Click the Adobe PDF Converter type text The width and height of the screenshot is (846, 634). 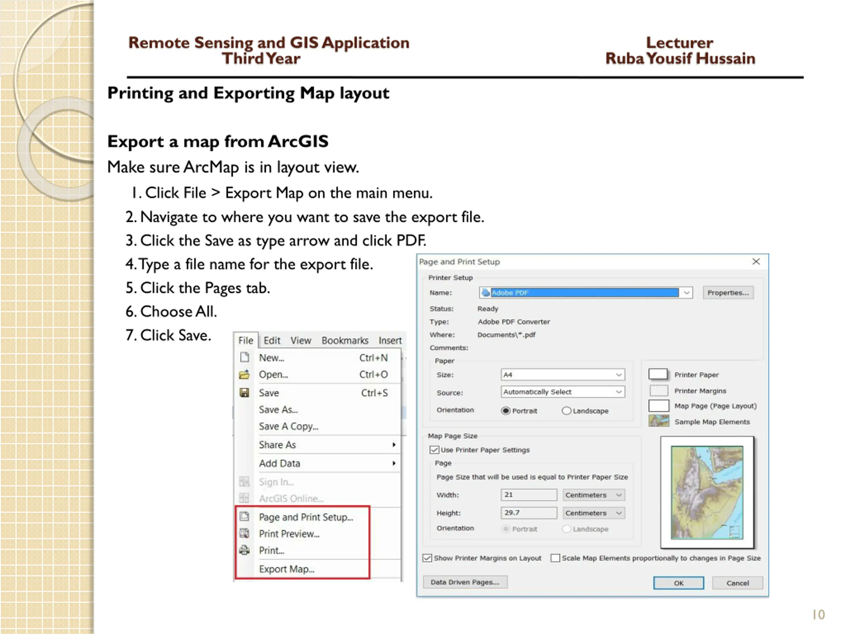(x=514, y=322)
